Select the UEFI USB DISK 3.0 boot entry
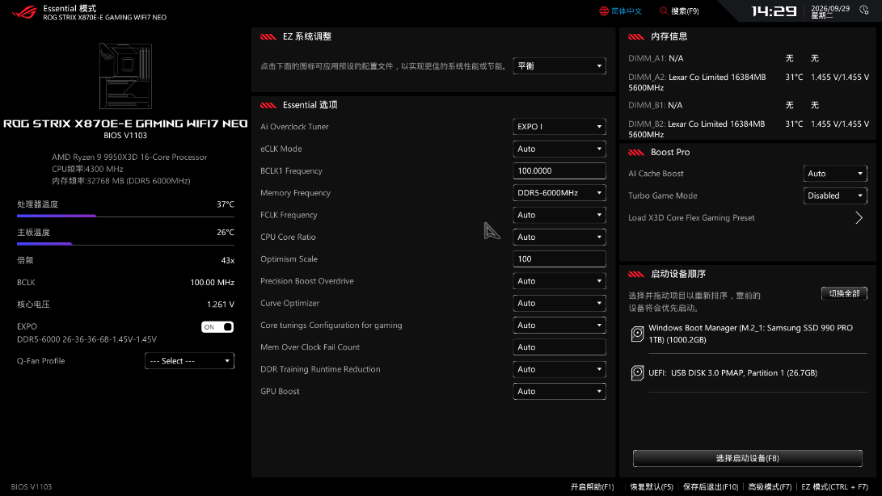This screenshot has height=496, width=882. point(749,373)
